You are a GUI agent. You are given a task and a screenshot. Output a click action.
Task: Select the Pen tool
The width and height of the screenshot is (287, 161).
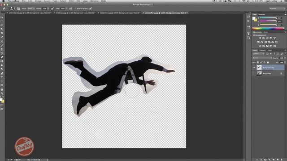pyautogui.click(x=2, y=73)
